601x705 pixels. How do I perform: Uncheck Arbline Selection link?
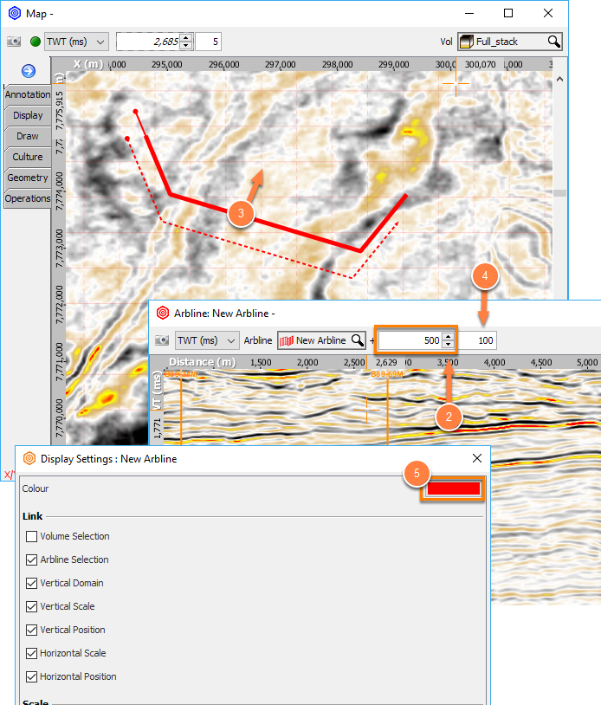[x=31, y=559]
